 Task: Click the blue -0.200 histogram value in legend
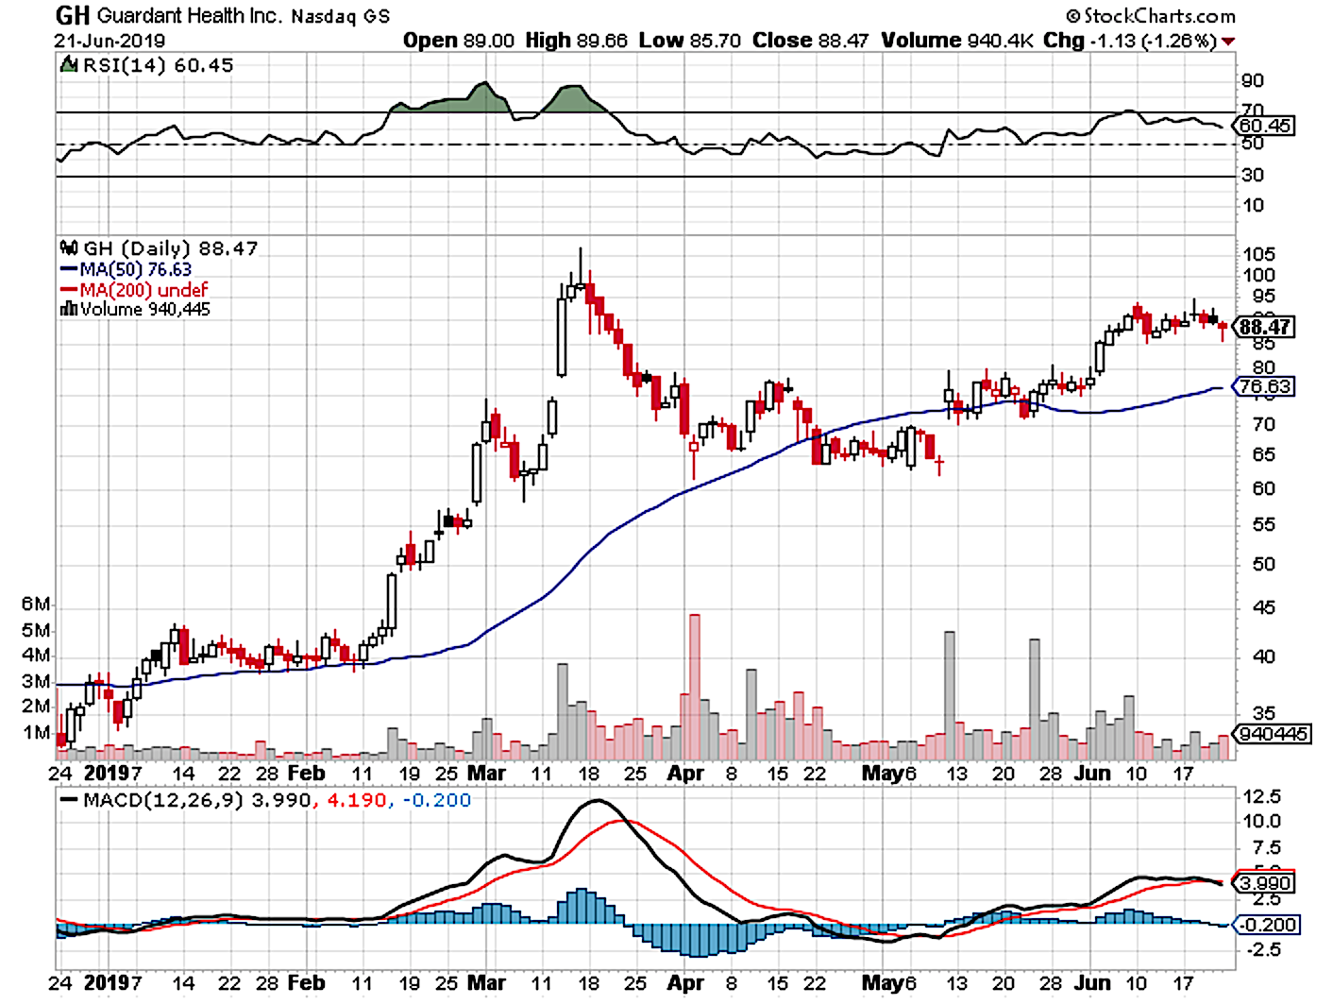click(436, 800)
